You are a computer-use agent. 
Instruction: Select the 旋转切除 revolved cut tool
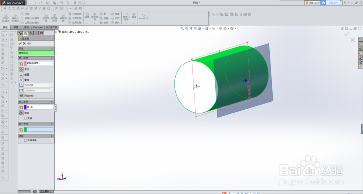[x=63, y=18]
